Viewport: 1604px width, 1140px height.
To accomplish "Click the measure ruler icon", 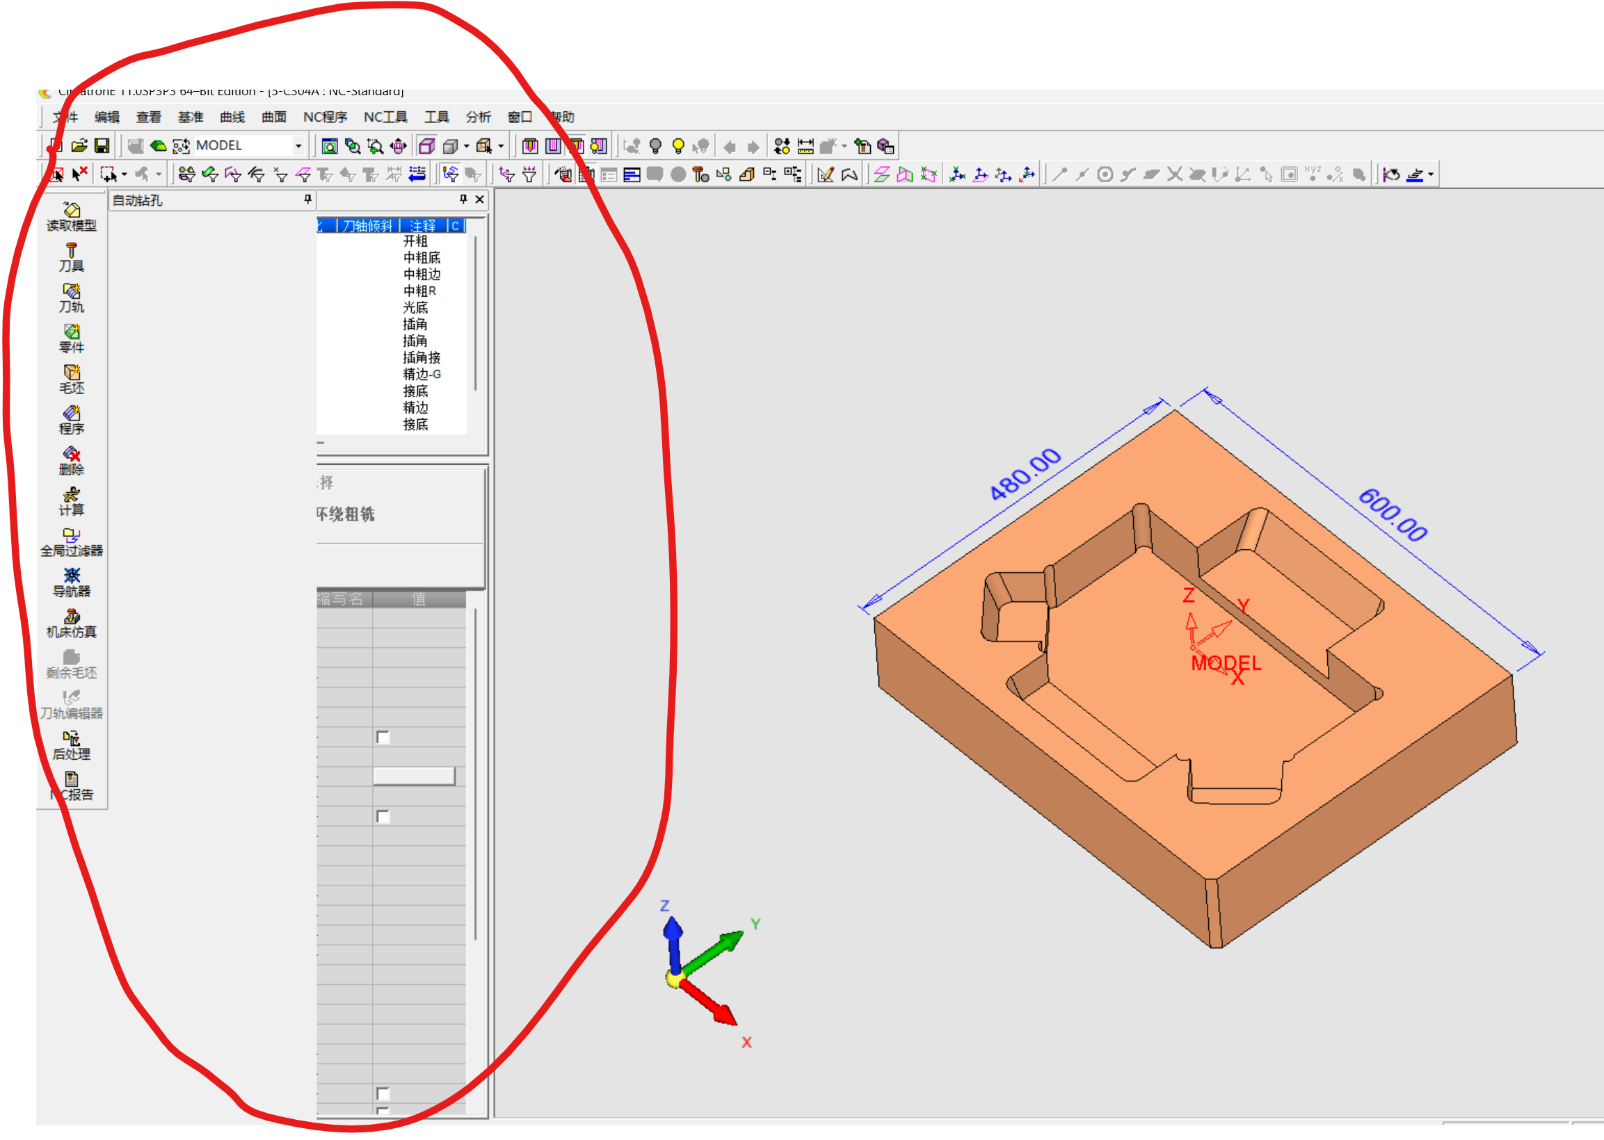I will (805, 146).
